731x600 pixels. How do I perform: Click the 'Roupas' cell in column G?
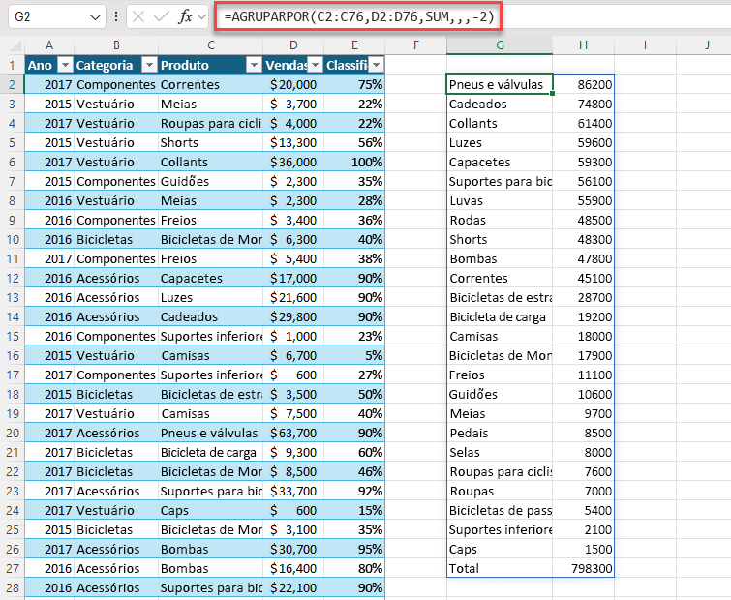point(500,491)
